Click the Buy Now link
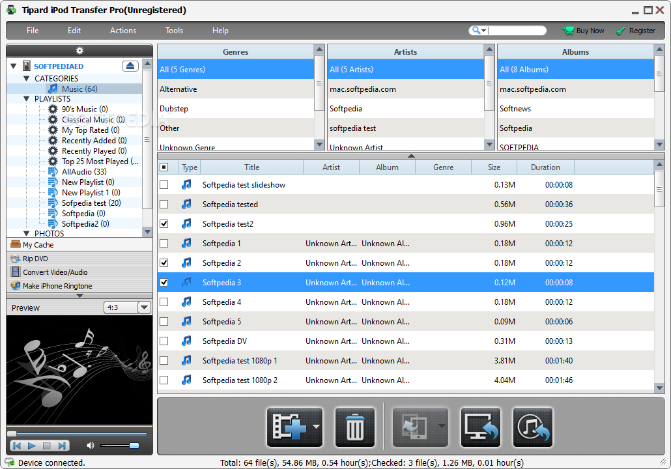671x469 pixels. pos(590,31)
